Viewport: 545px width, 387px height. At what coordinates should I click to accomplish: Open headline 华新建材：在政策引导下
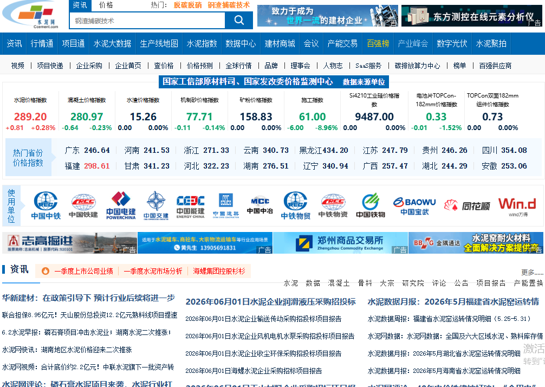coord(89,298)
